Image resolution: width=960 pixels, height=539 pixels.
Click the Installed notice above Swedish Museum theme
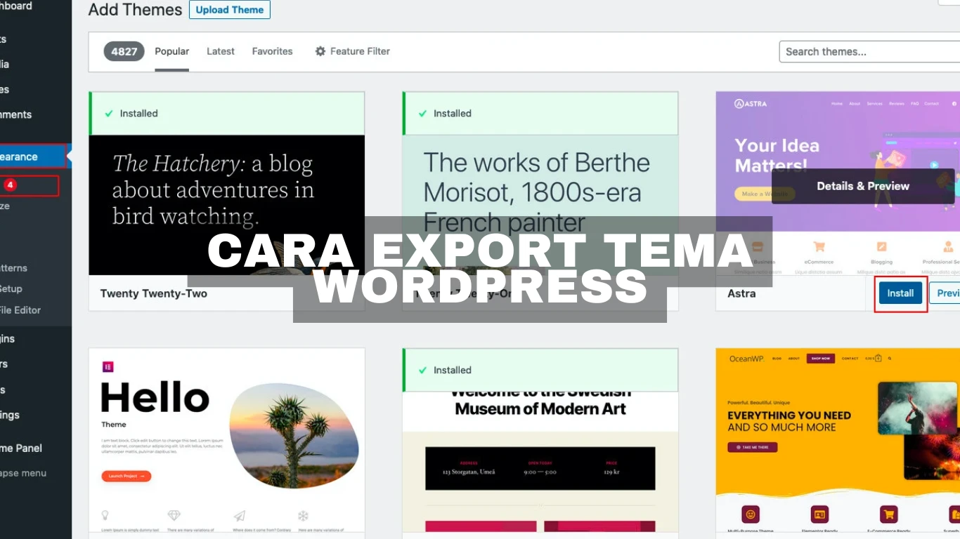(x=540, y=370)
